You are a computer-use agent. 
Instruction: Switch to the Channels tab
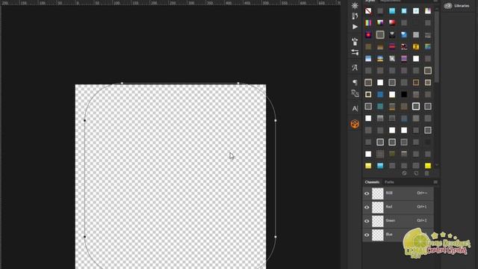coord(372,182)
